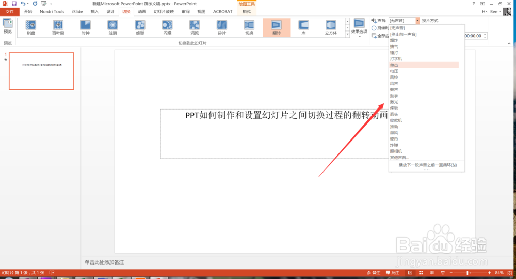Show the previous row of the transition gallery
Screen dimensions: 516x279
tap(347, 21)
